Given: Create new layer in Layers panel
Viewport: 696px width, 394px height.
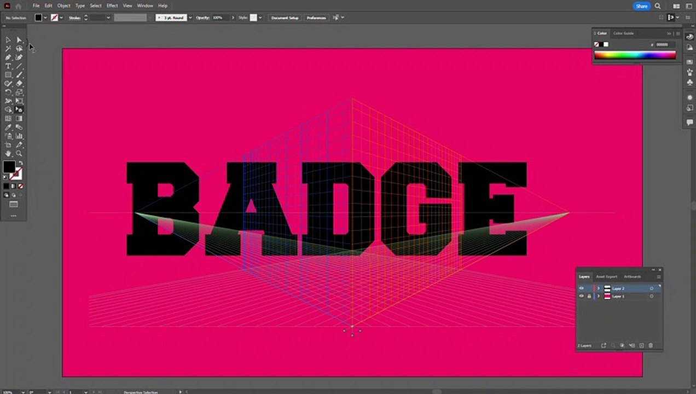Looking at the screenshot, I should (x=642, y=345).
